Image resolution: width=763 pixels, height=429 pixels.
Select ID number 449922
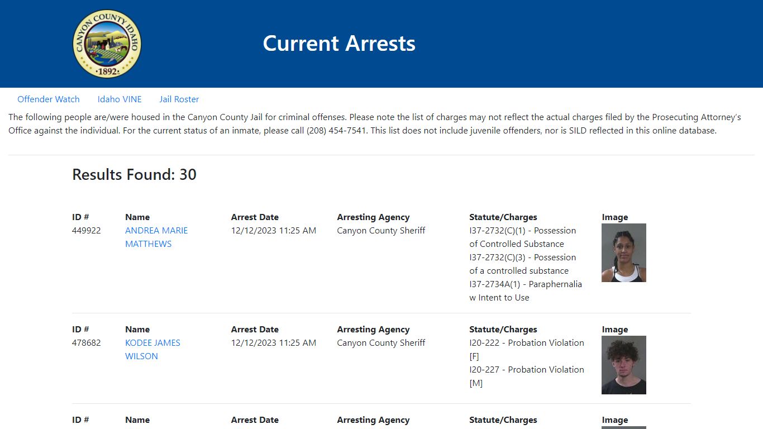(x=87, y=231)
